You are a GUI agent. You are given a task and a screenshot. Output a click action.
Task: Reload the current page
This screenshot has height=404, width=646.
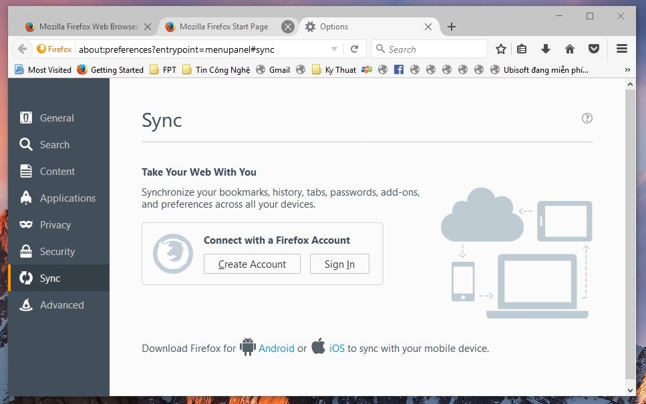[x=354, y=49]
